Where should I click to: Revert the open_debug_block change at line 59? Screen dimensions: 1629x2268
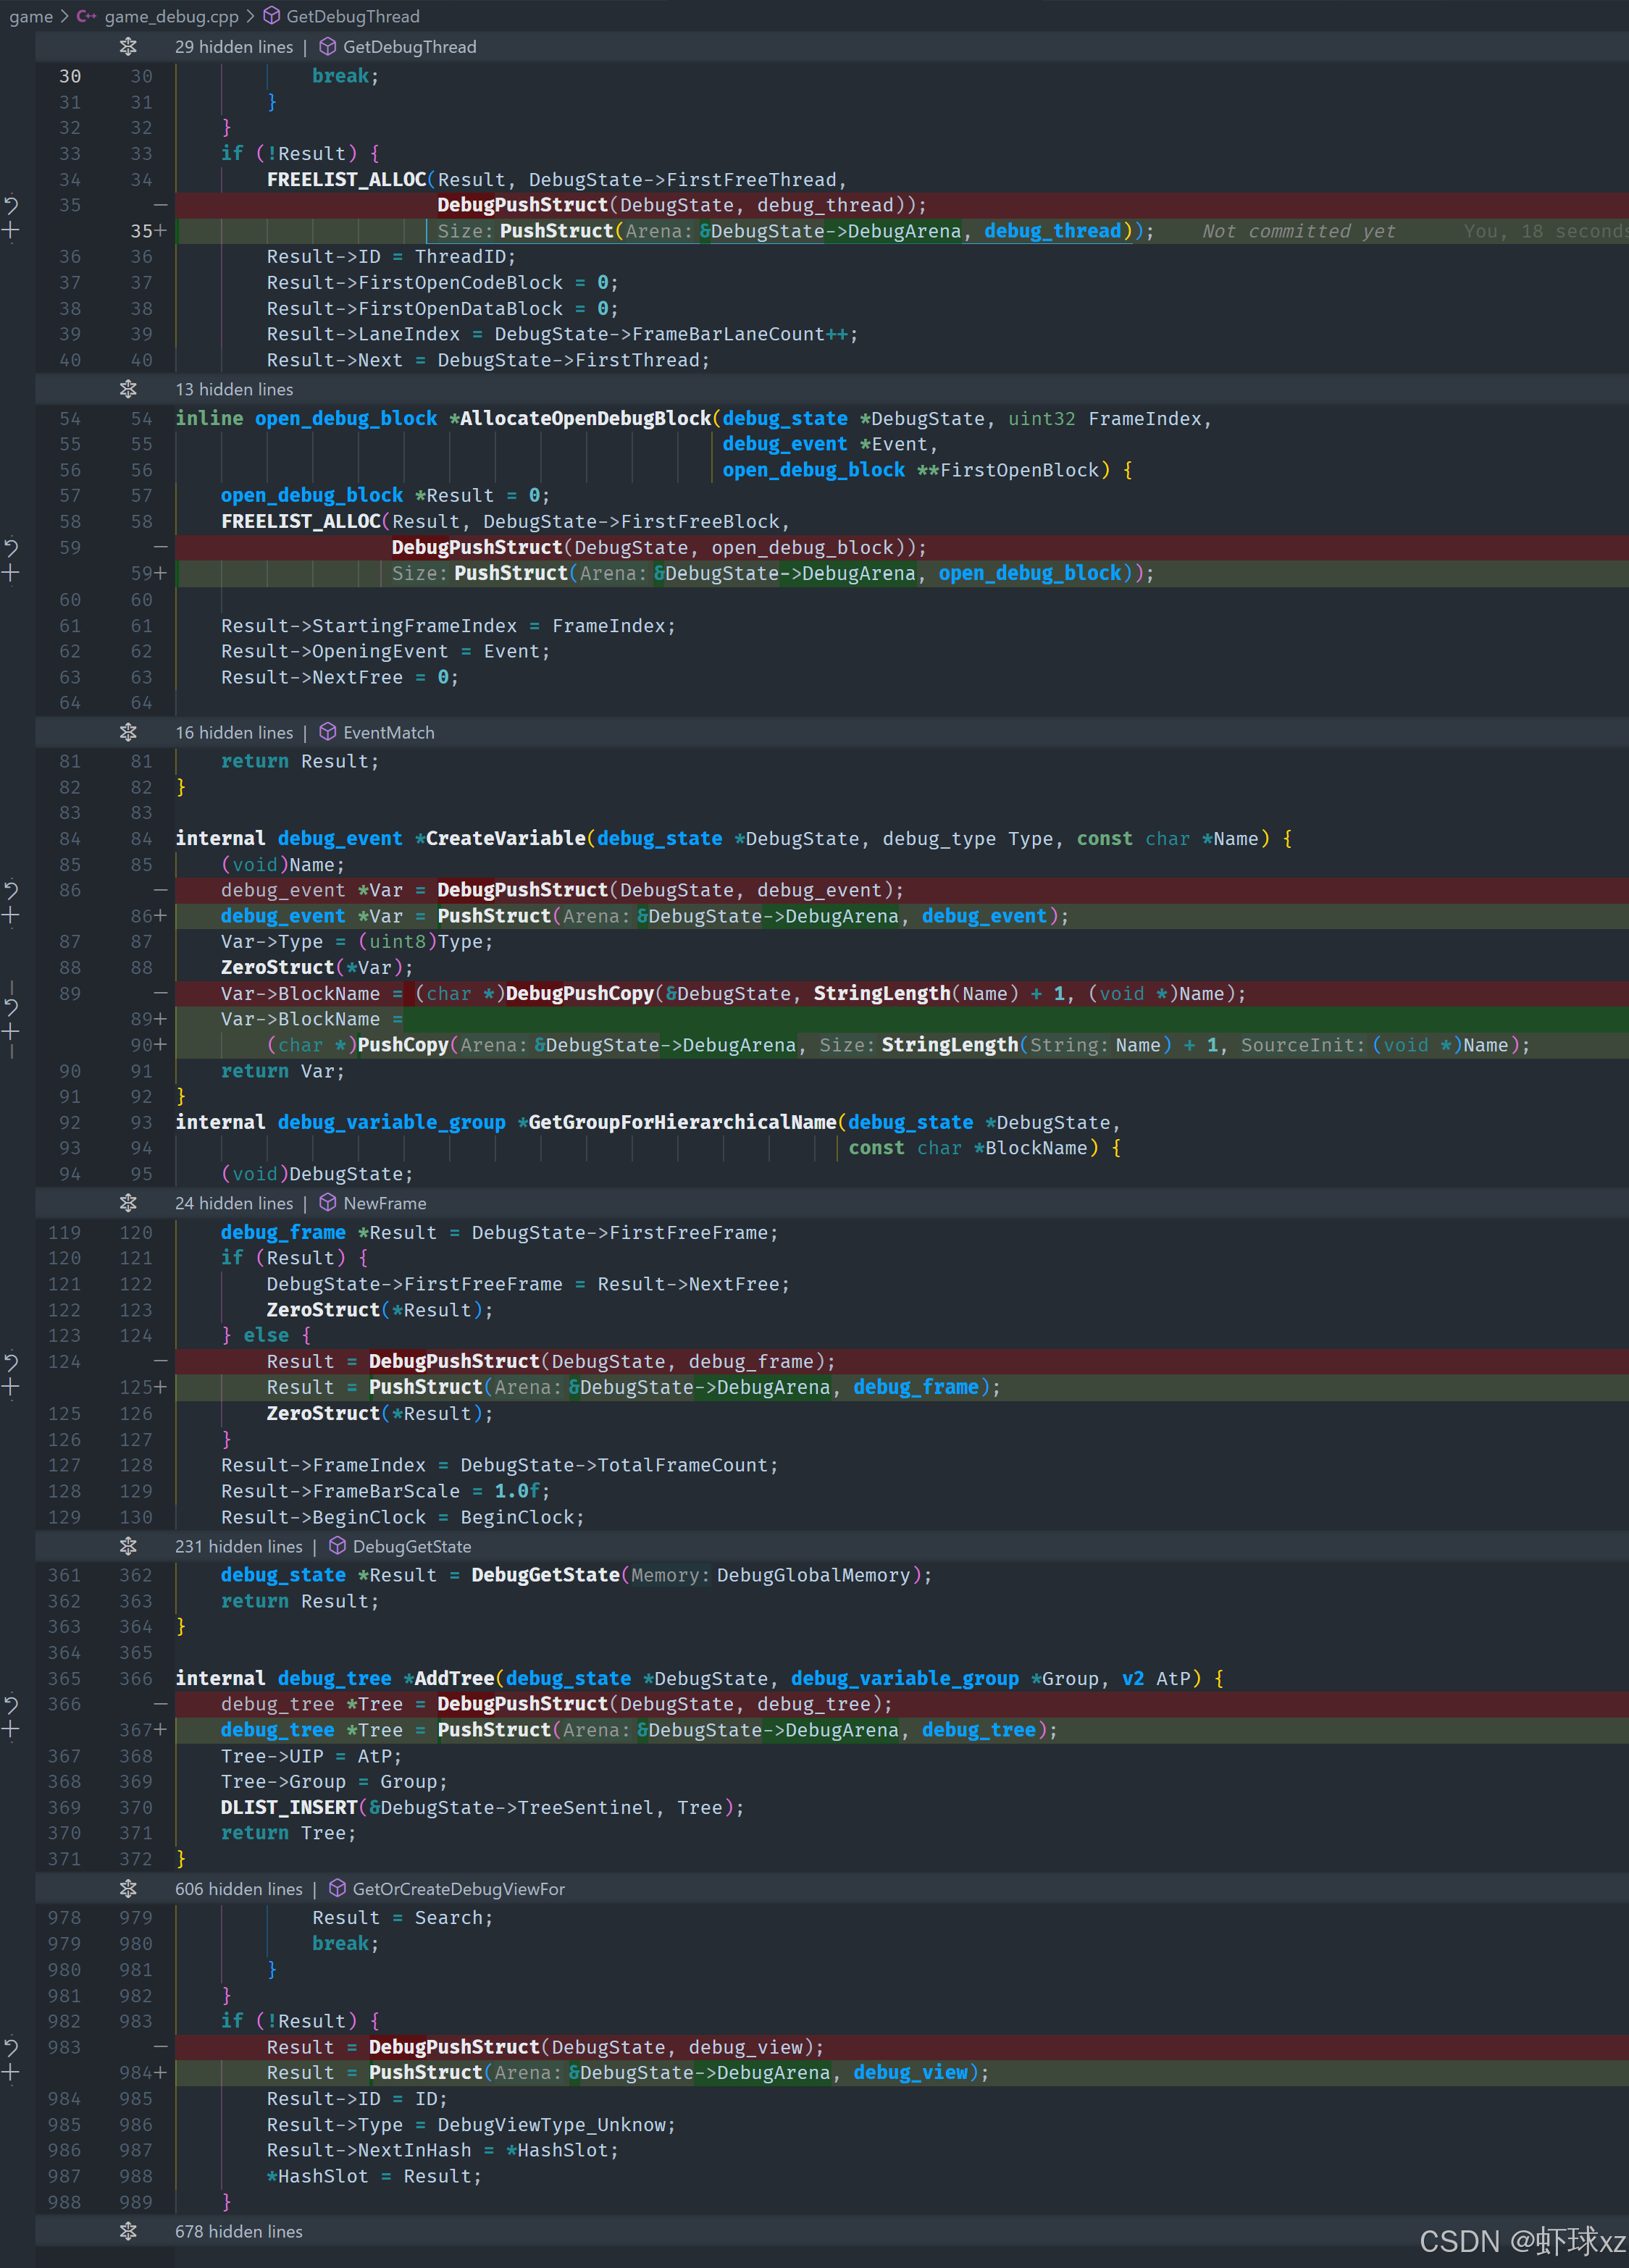coord(11,548)
